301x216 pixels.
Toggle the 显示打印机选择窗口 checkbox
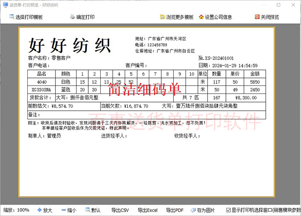228,210
